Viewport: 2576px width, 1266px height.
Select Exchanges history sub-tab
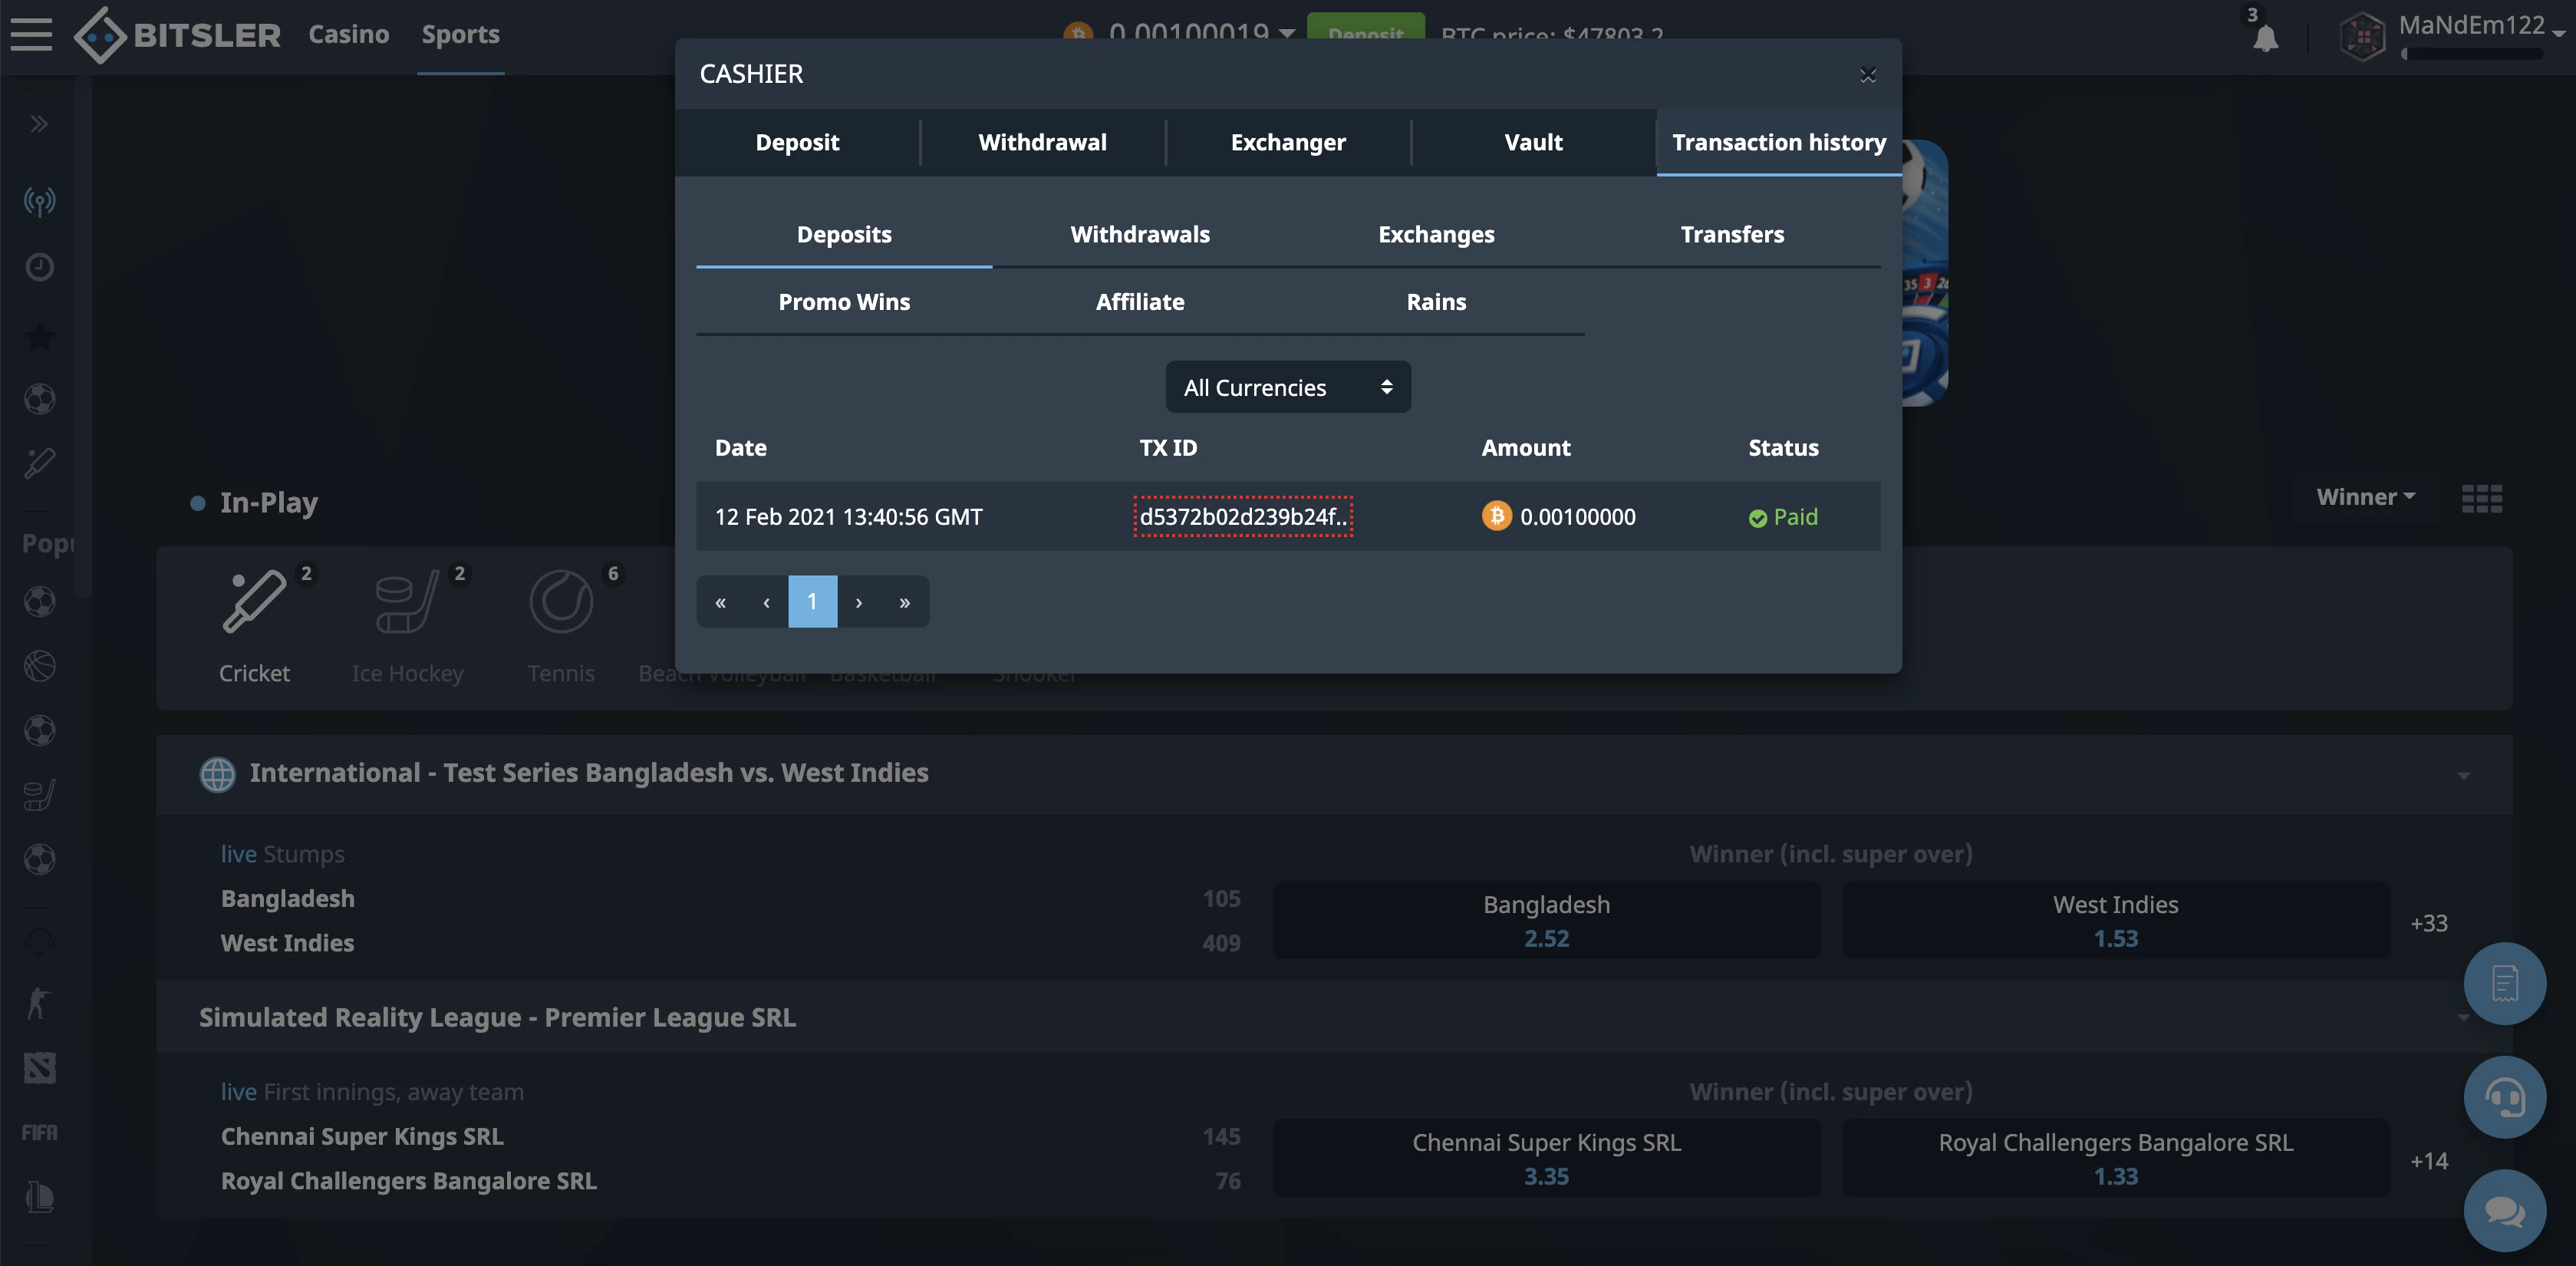1436,234
